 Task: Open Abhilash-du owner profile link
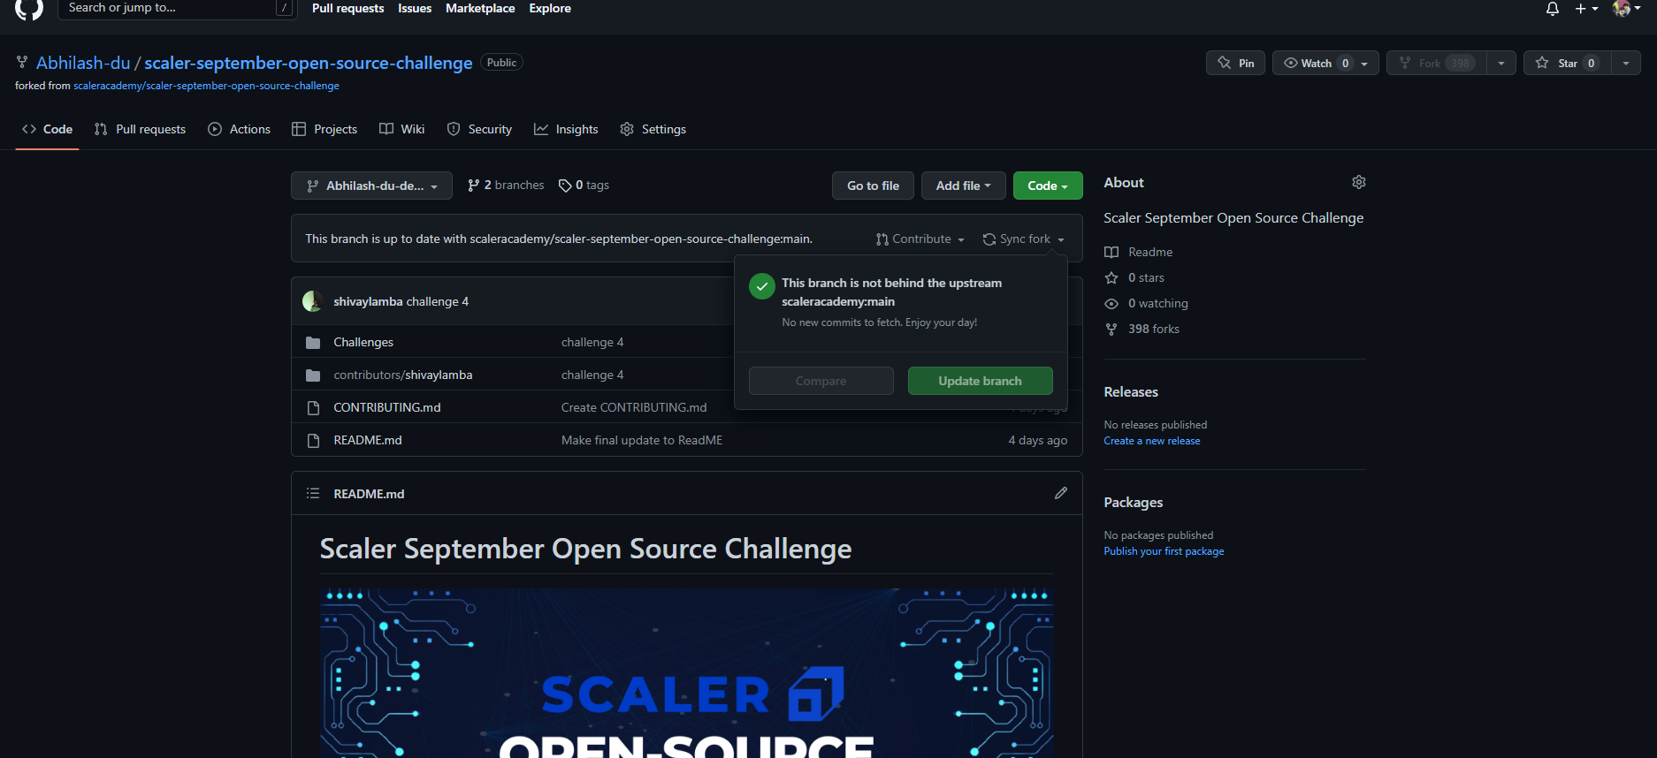(x=83, y=63)
